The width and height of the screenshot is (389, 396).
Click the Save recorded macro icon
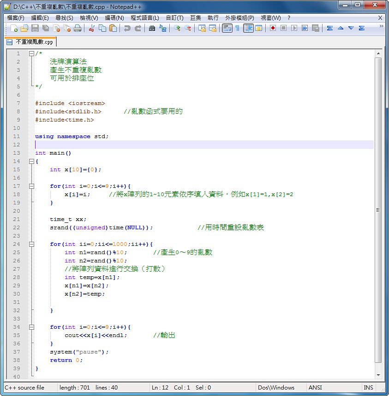[x=315, y=28]
